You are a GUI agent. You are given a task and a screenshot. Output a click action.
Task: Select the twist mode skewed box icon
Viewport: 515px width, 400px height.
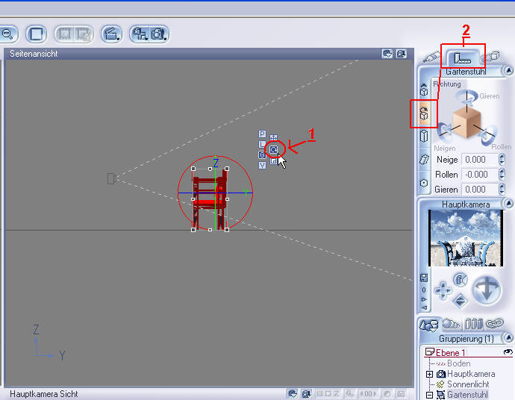pyautogui.click(x=424, y=160)
